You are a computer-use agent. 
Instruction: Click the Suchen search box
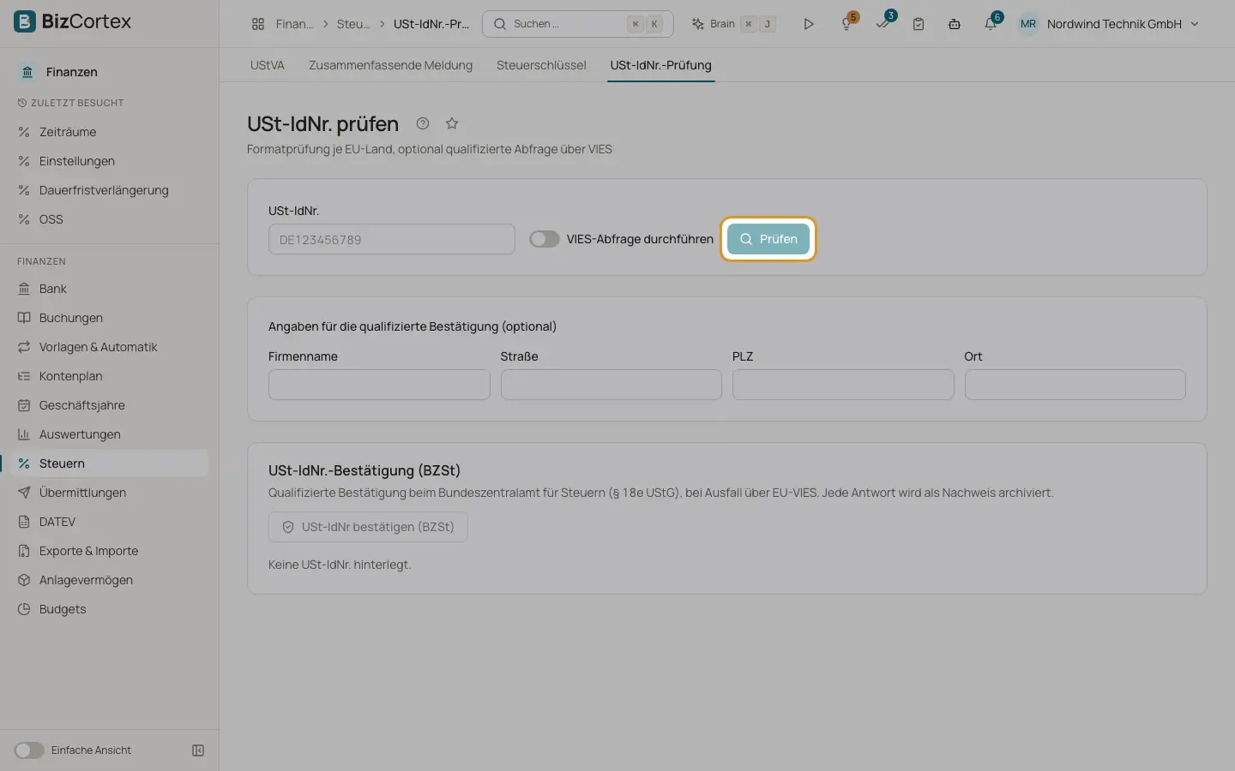click(x=578, y=24)
